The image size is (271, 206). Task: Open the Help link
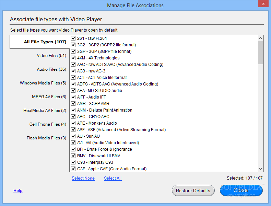(x=18, y=191)
